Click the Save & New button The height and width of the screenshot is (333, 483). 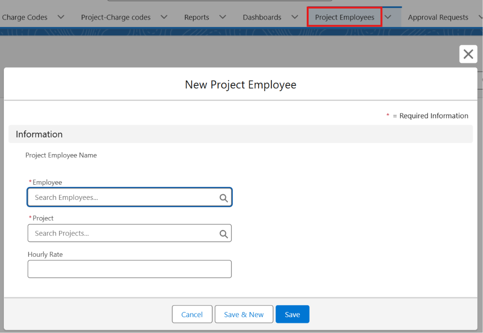click(244, 314)
